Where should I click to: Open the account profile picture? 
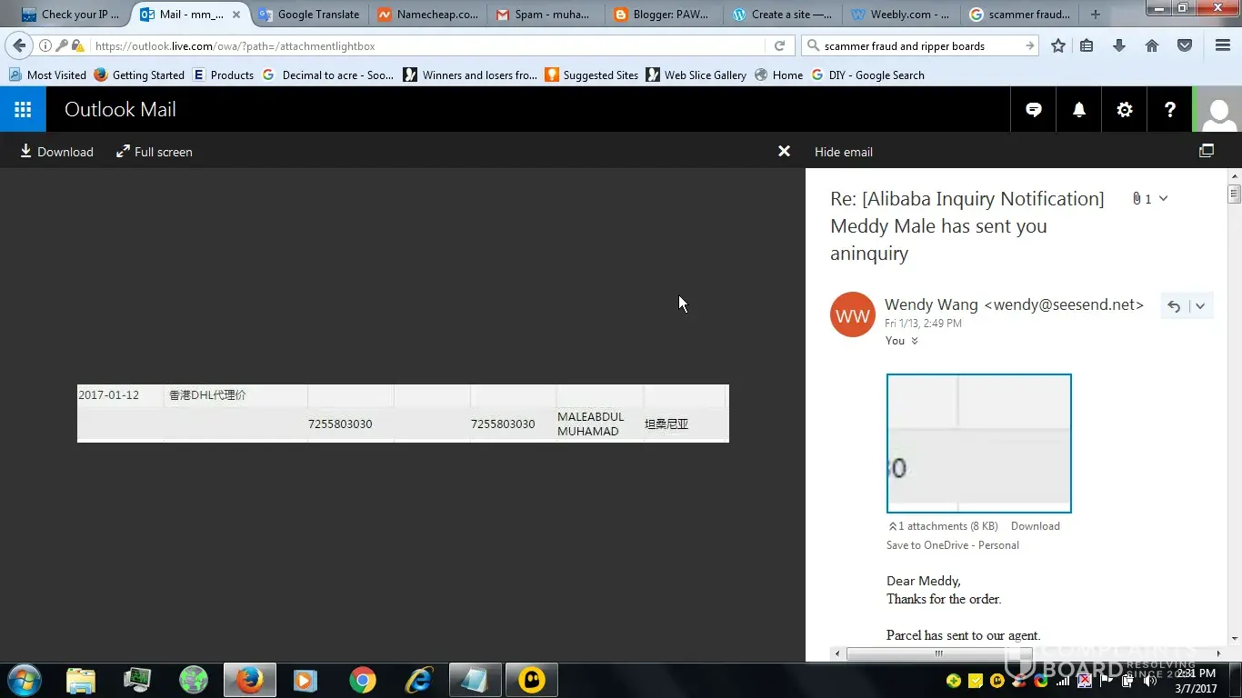click(x=1218, y=110)
